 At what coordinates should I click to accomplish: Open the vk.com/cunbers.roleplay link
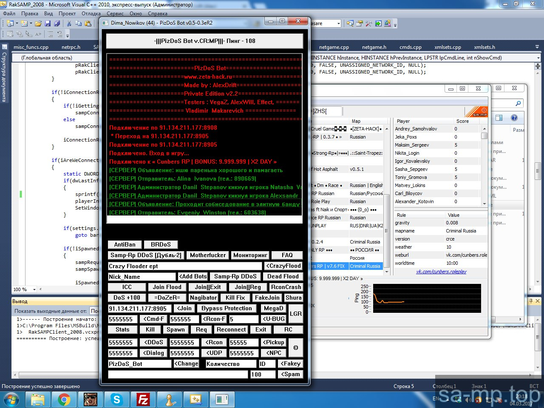[441, 272]
